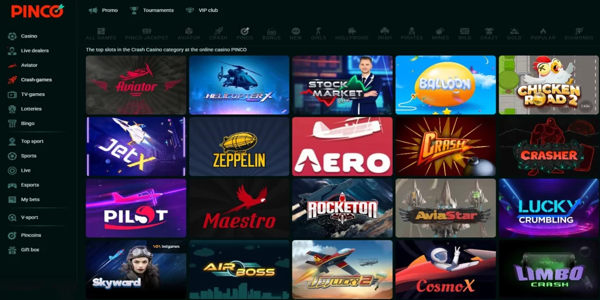The height and width of the screenshot is (300, 600).
Task: Launch the Aviator game thumbnail
Action: 136,85
